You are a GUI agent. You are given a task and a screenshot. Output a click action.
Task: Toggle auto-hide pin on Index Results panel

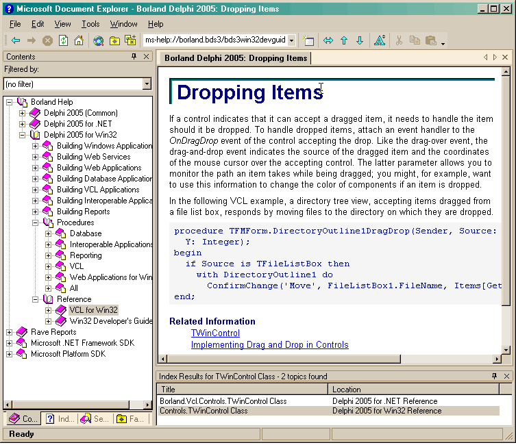[494, 377]
